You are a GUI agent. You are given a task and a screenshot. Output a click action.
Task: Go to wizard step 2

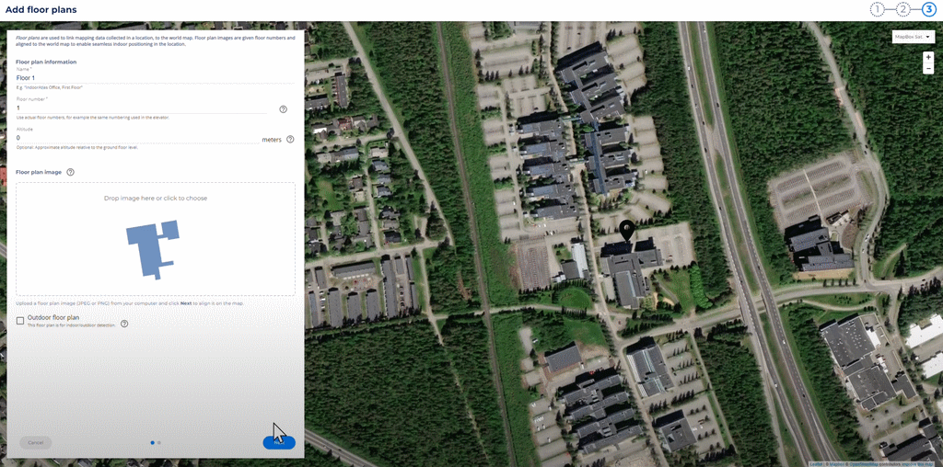[903, 9]
